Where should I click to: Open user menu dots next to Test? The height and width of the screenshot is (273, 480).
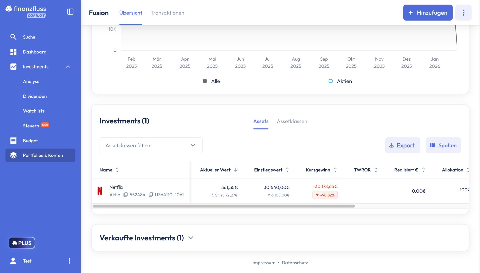(x=69, y=261)
